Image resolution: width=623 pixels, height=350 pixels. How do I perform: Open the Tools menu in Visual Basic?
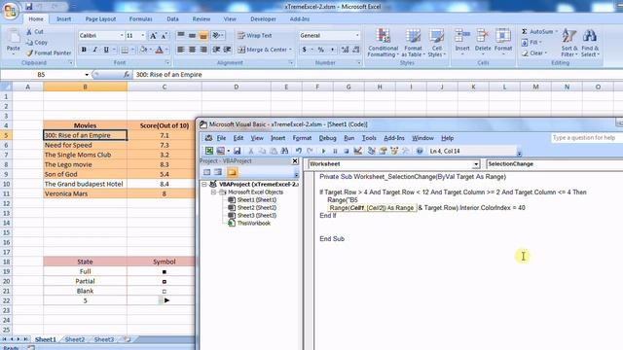(x=369, y=138)
